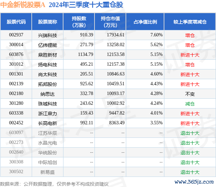Screen dimensions: 216x187
Task: Select stock name 水晶光电
Action: (48, 143)
